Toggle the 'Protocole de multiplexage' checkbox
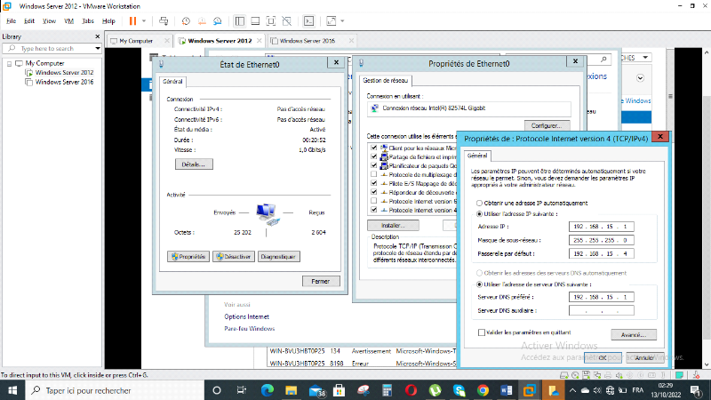Viewport: 711px width, 400px height. pos(374,175)
